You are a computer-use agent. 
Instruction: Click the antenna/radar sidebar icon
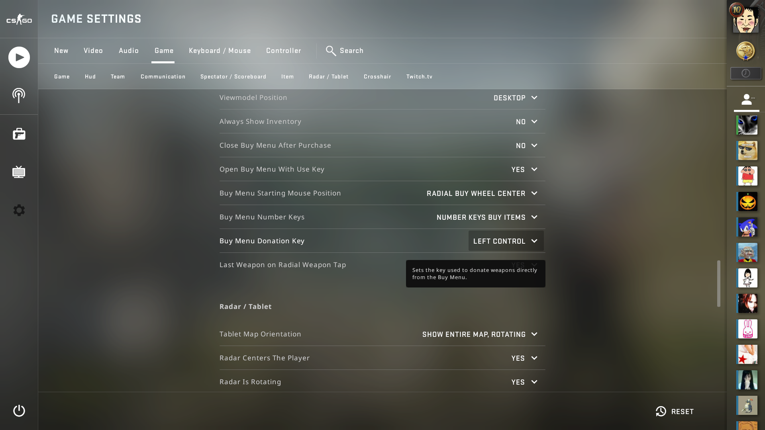(19, 95)
